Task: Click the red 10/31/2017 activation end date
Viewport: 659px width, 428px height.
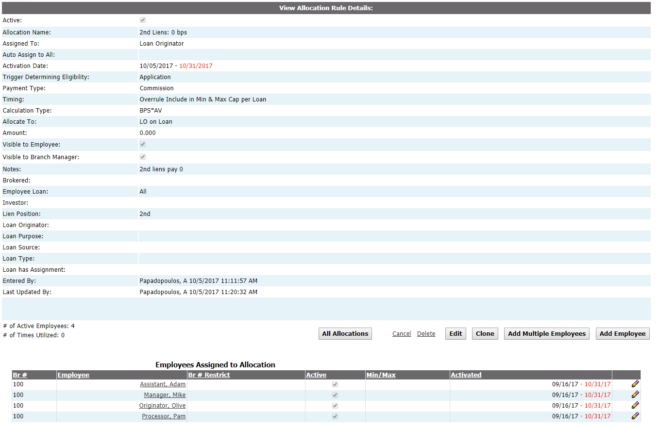Action: click(196, 66)
